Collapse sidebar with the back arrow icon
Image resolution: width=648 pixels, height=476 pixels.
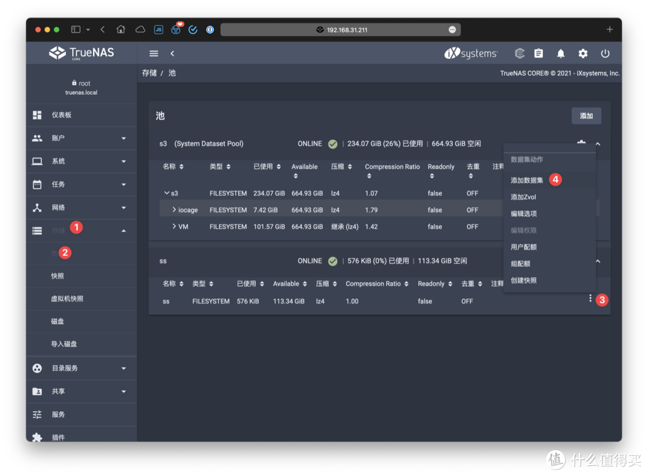click(172, 53)
